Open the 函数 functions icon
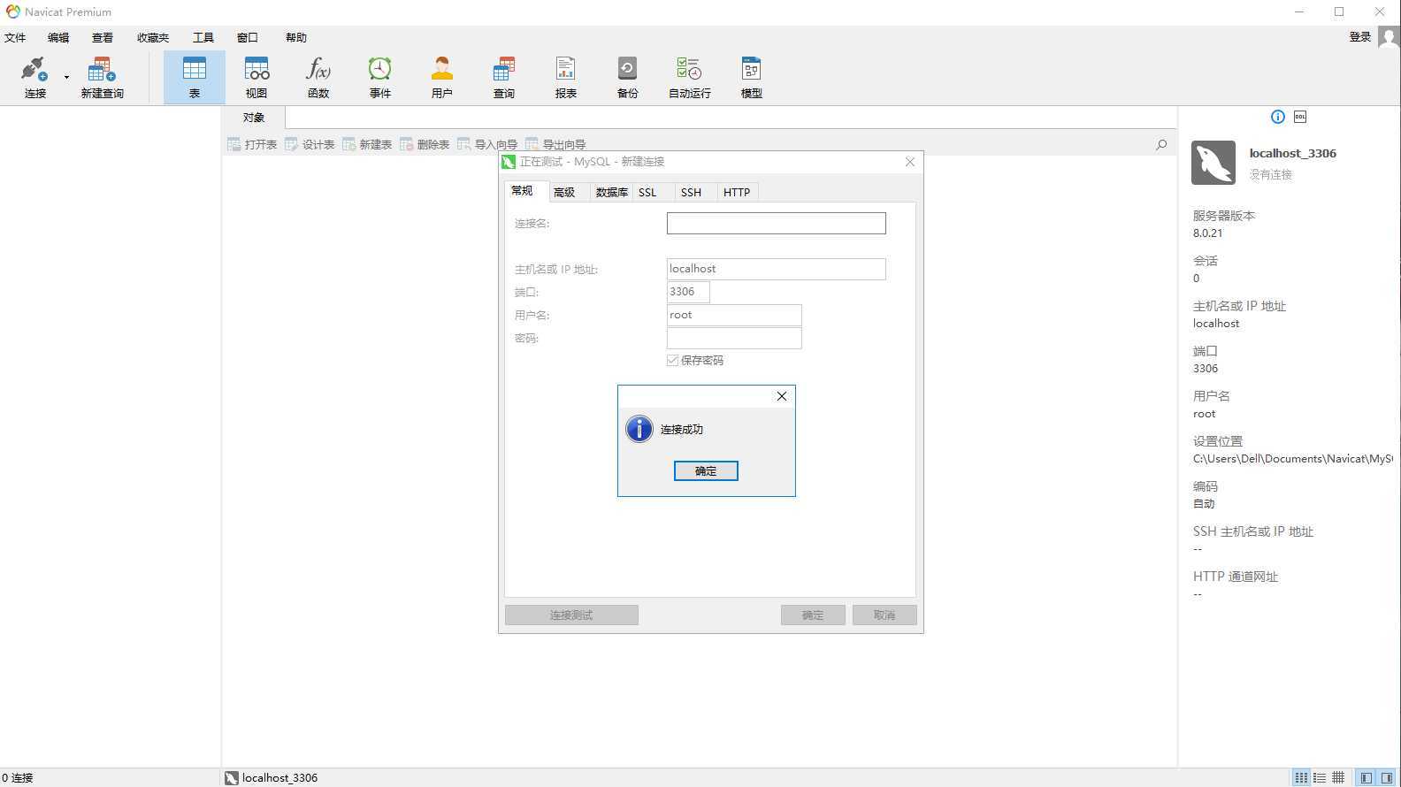This screenshot has width=1401, height=787. [x=318, y=77]
